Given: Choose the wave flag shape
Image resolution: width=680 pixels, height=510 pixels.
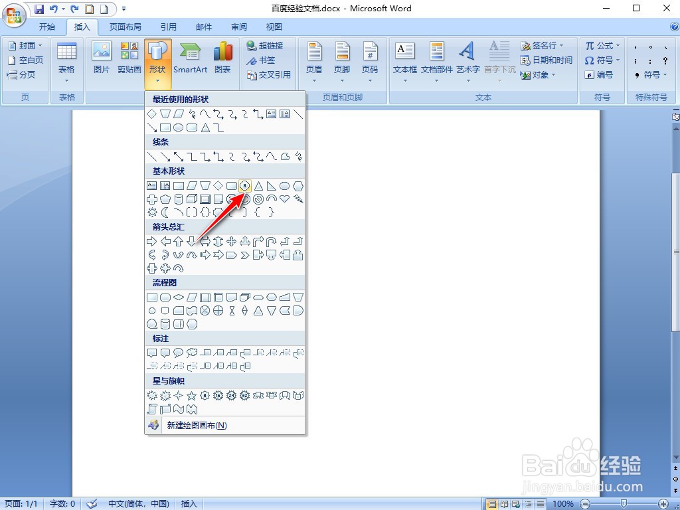Looking at the screenshot, I should point(178,409).
